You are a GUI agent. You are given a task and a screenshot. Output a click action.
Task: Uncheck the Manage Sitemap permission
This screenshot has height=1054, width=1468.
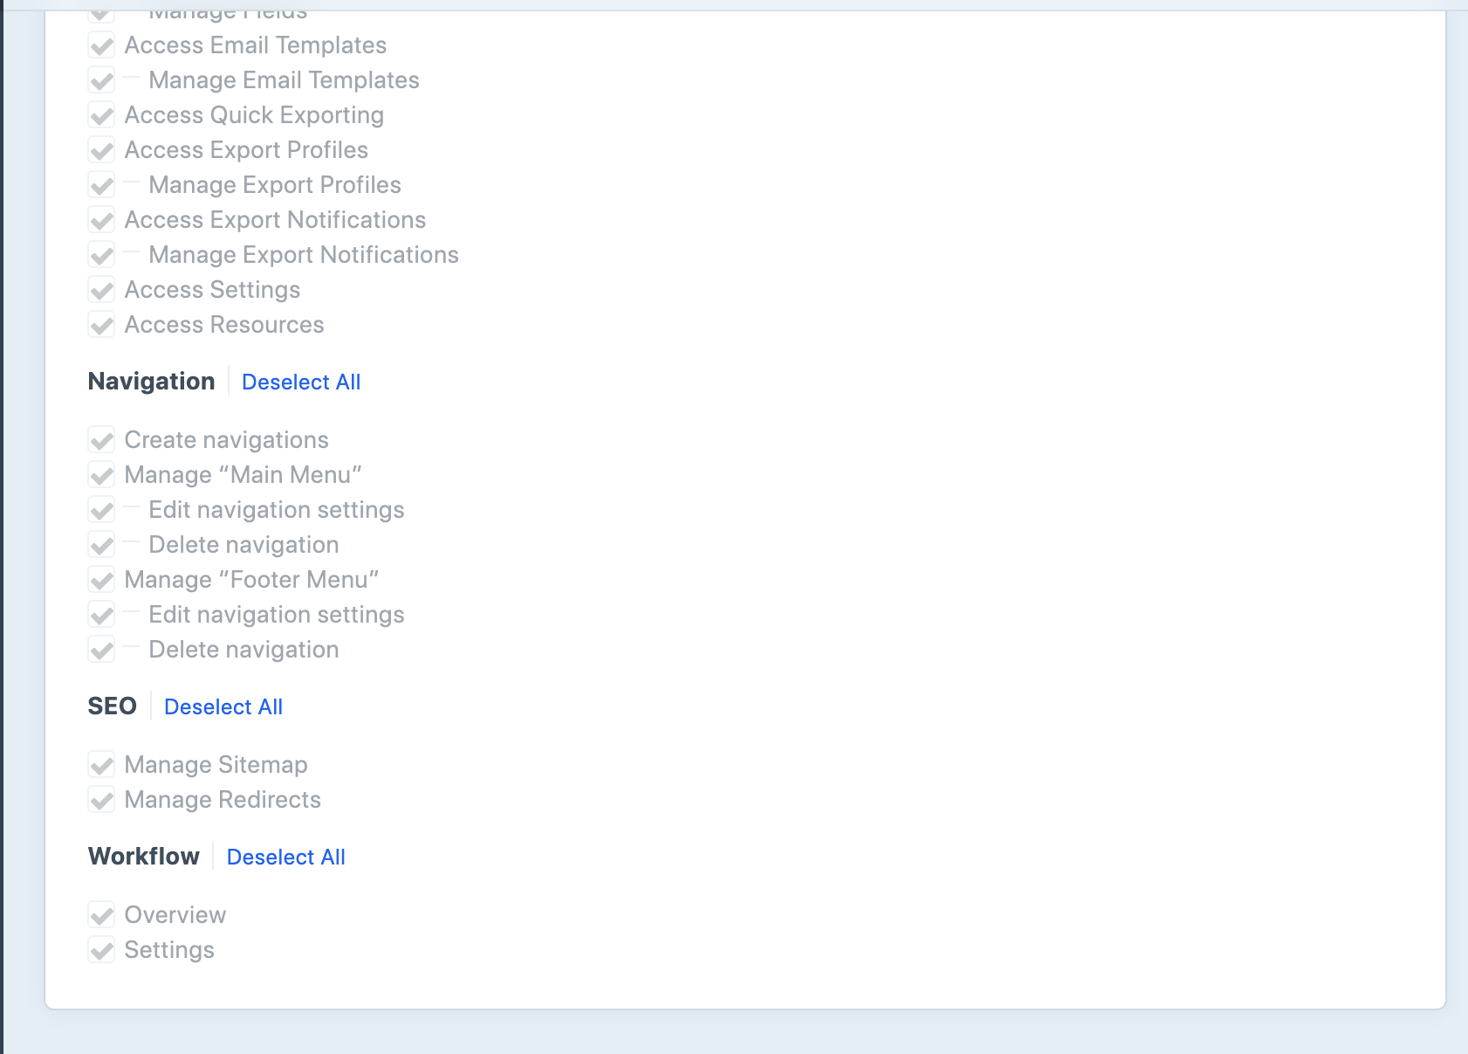point(101,765)
